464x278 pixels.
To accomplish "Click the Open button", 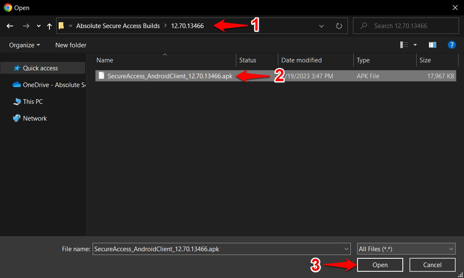I will click(380, 265).
